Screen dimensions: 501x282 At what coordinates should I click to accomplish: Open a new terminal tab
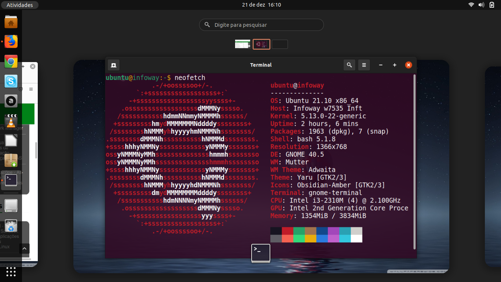(114, 65)
